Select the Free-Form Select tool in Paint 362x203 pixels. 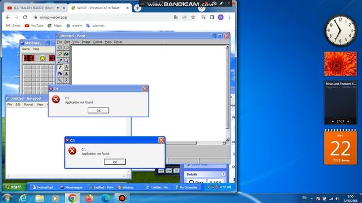60,47
